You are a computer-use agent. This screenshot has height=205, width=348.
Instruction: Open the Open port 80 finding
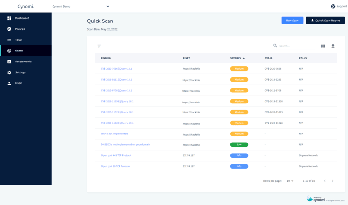pyautogui.click(x=115, y=166)
